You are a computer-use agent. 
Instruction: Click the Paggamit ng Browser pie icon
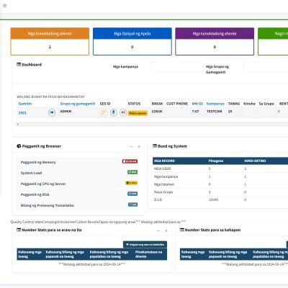(x=19, y=146)
